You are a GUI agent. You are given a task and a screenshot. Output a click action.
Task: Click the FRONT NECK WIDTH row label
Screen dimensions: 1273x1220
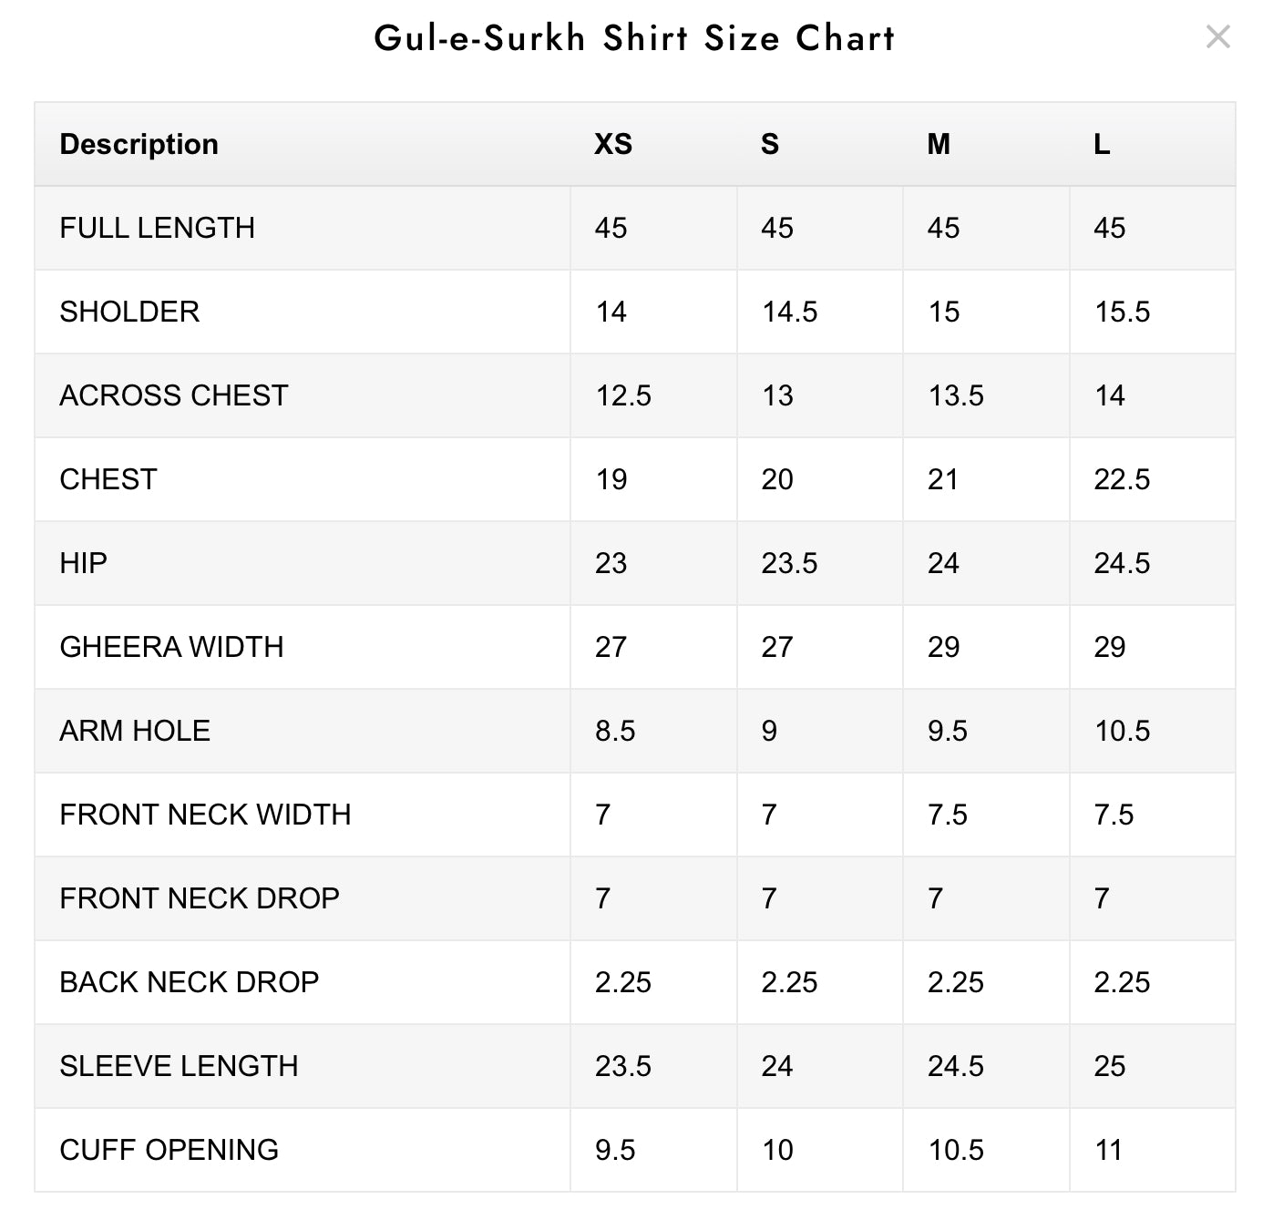point(205,815)
